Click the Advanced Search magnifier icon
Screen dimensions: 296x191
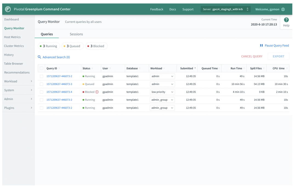coord(39,57)
